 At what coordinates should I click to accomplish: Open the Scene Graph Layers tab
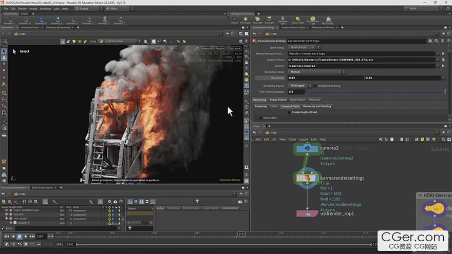[x=42, y=187]
